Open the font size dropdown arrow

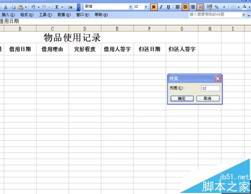[146, 7]
